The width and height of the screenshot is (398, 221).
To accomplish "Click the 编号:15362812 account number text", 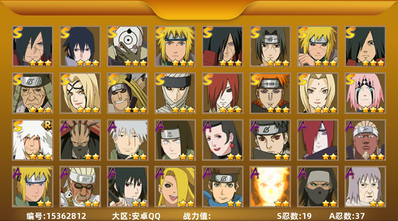I will [56, 216].
